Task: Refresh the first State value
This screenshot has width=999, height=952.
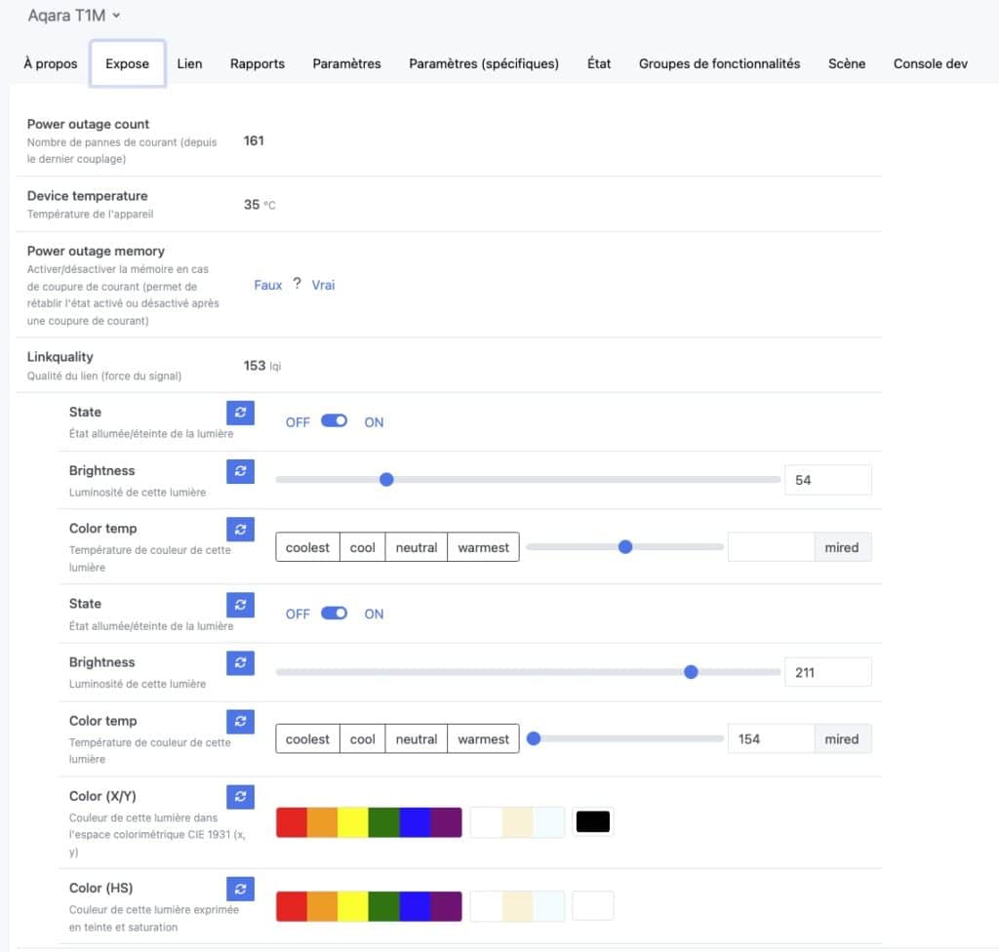Action: [240, 413]
